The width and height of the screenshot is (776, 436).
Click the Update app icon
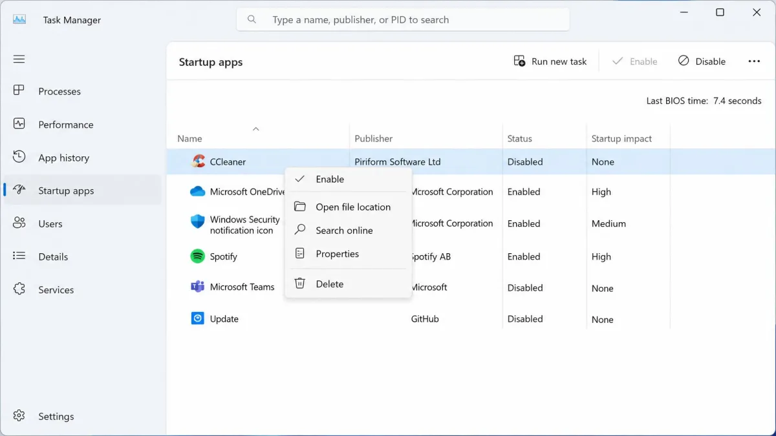click(x=198, y=318)
